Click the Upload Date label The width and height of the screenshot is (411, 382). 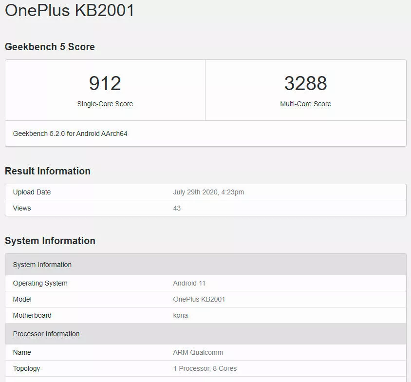pyautogui.click(x=32, y=192)
